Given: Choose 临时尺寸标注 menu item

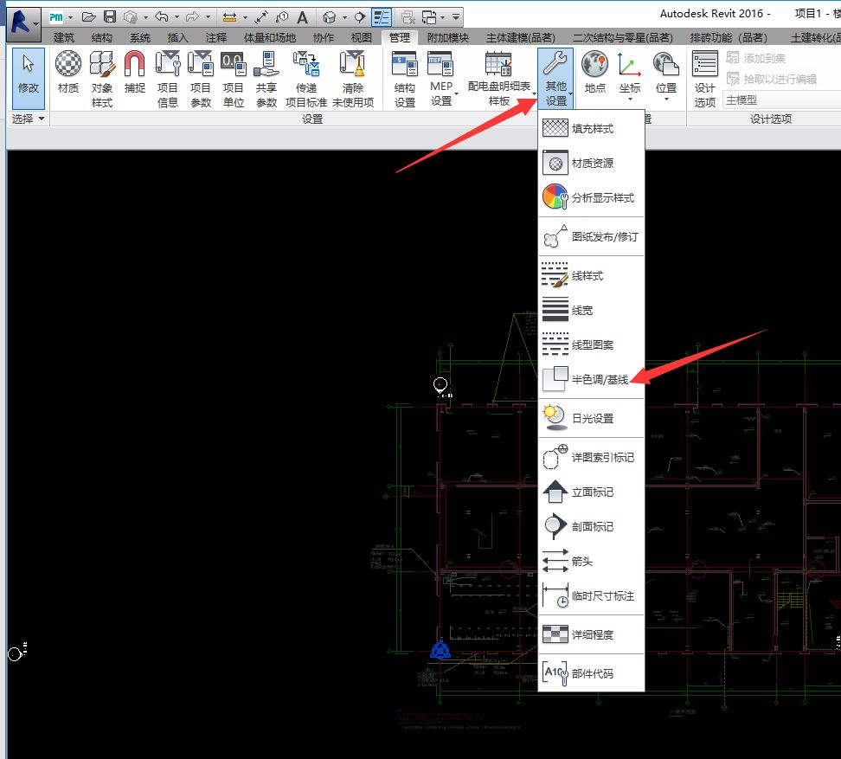Looking at the screenshot, I should click(x=591, y=596).
